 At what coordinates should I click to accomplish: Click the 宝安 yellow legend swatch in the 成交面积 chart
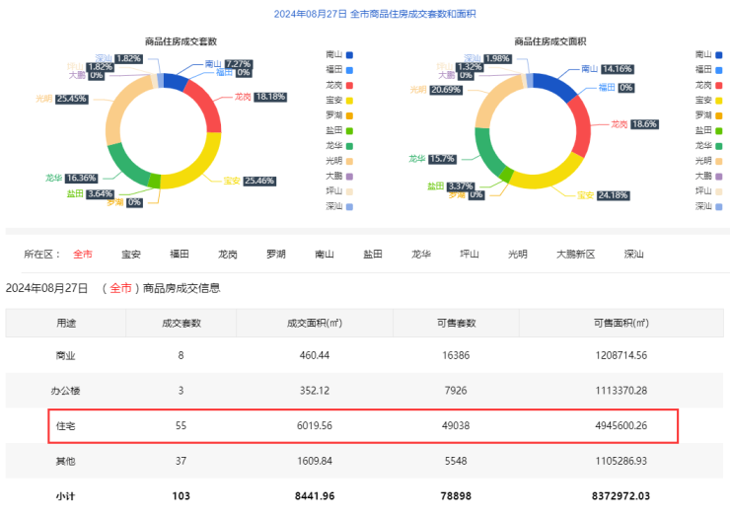(720, 100)
